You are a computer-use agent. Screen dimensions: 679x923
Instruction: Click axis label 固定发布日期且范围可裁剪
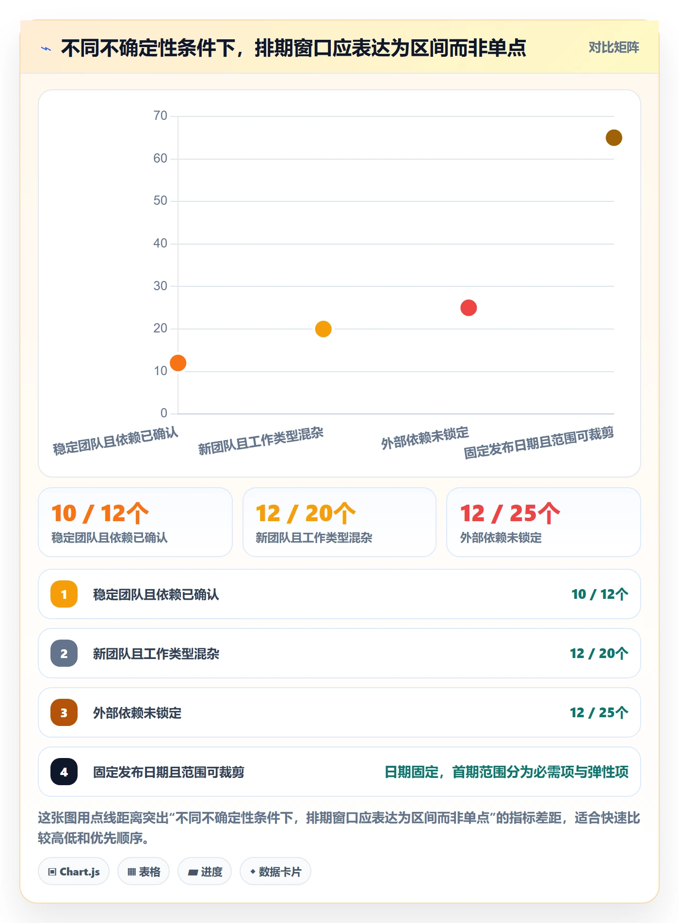point(539,443)
